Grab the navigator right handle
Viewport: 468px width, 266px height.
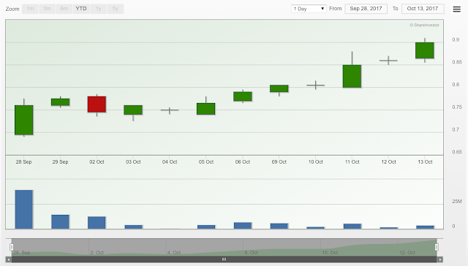tap(437, 247)
